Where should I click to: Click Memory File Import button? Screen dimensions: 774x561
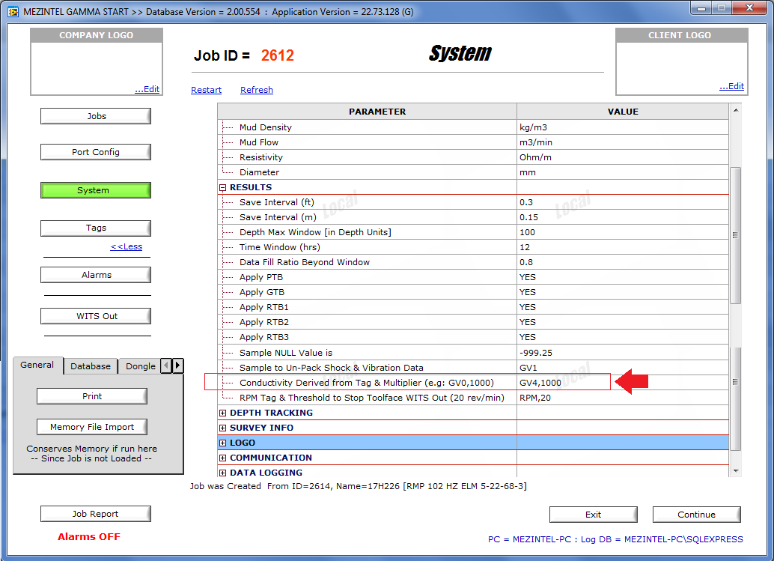click(x=92, y=427)
